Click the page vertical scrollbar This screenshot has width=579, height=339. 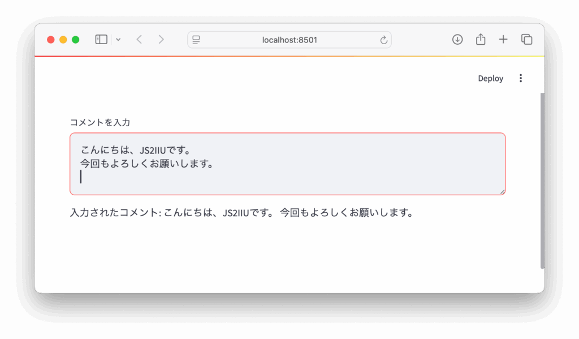pos(542,181)
